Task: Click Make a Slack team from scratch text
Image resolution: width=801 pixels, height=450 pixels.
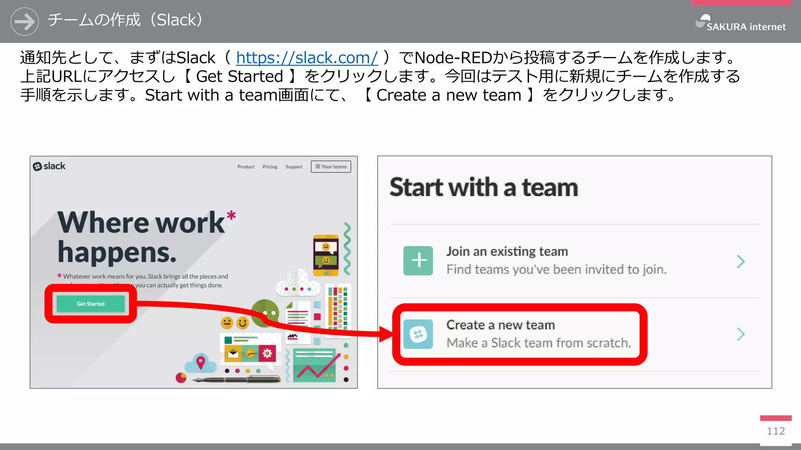Action: click(539, 343)
